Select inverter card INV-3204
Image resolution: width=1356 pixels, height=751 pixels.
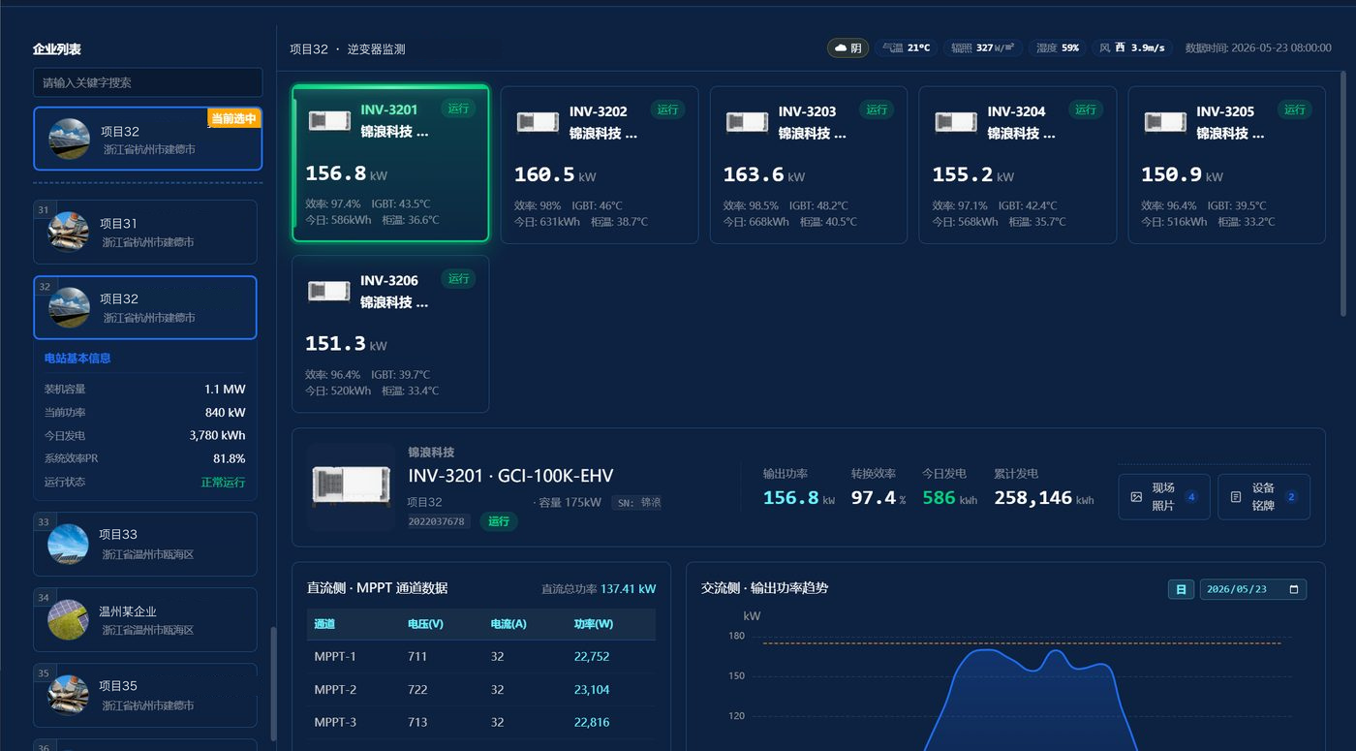click(1017, 165)
